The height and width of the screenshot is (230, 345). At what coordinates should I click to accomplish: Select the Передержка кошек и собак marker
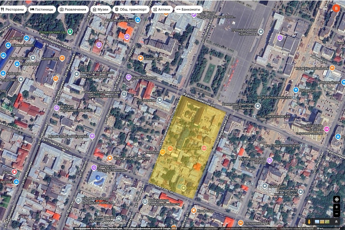coord(300,192)
